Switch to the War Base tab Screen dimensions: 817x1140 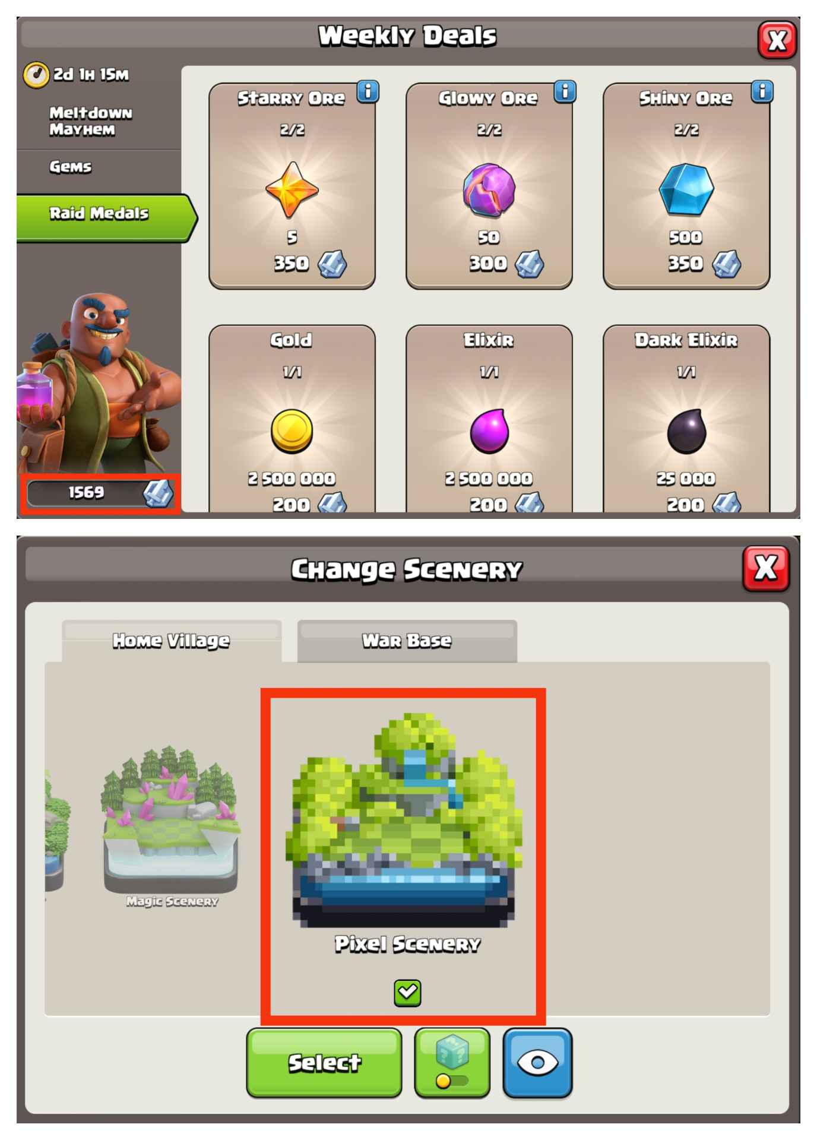(407, 641)
